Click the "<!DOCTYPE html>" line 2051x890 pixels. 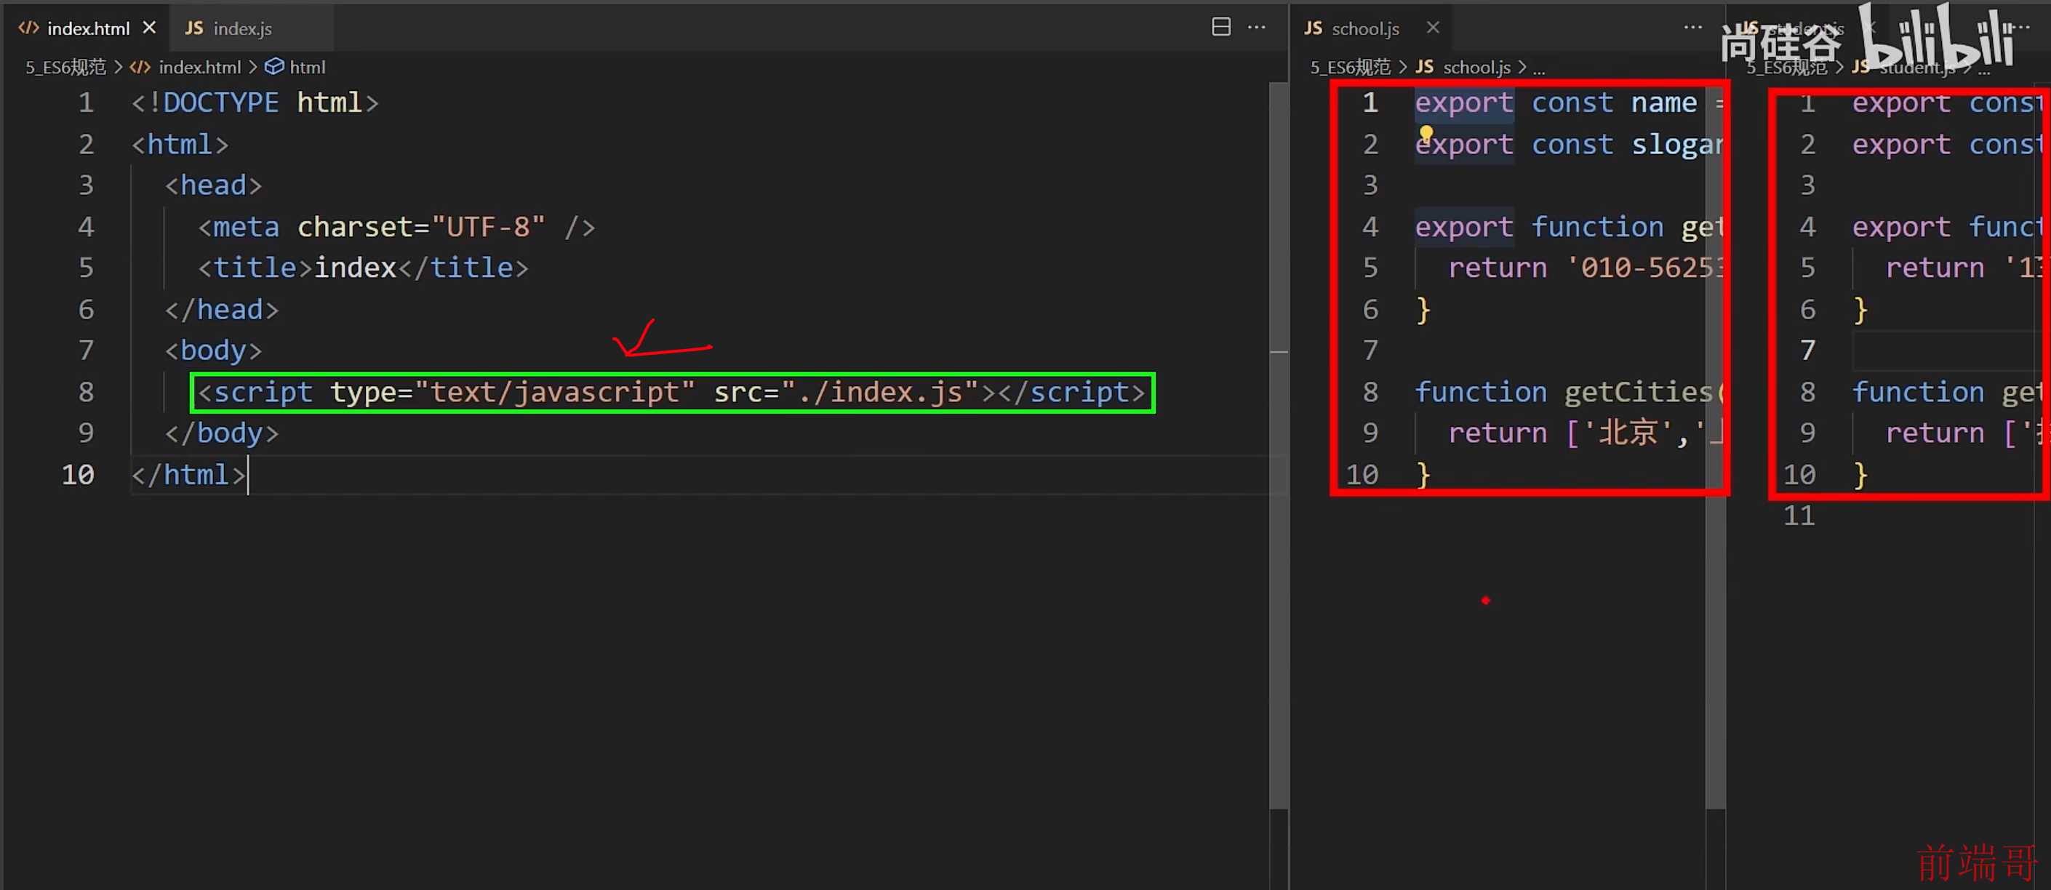(255, 103)
